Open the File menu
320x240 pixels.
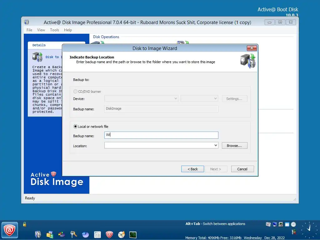coord(29,30)
